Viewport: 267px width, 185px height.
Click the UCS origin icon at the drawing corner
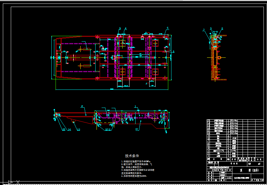pyautogui.click(x=10, y=182)
